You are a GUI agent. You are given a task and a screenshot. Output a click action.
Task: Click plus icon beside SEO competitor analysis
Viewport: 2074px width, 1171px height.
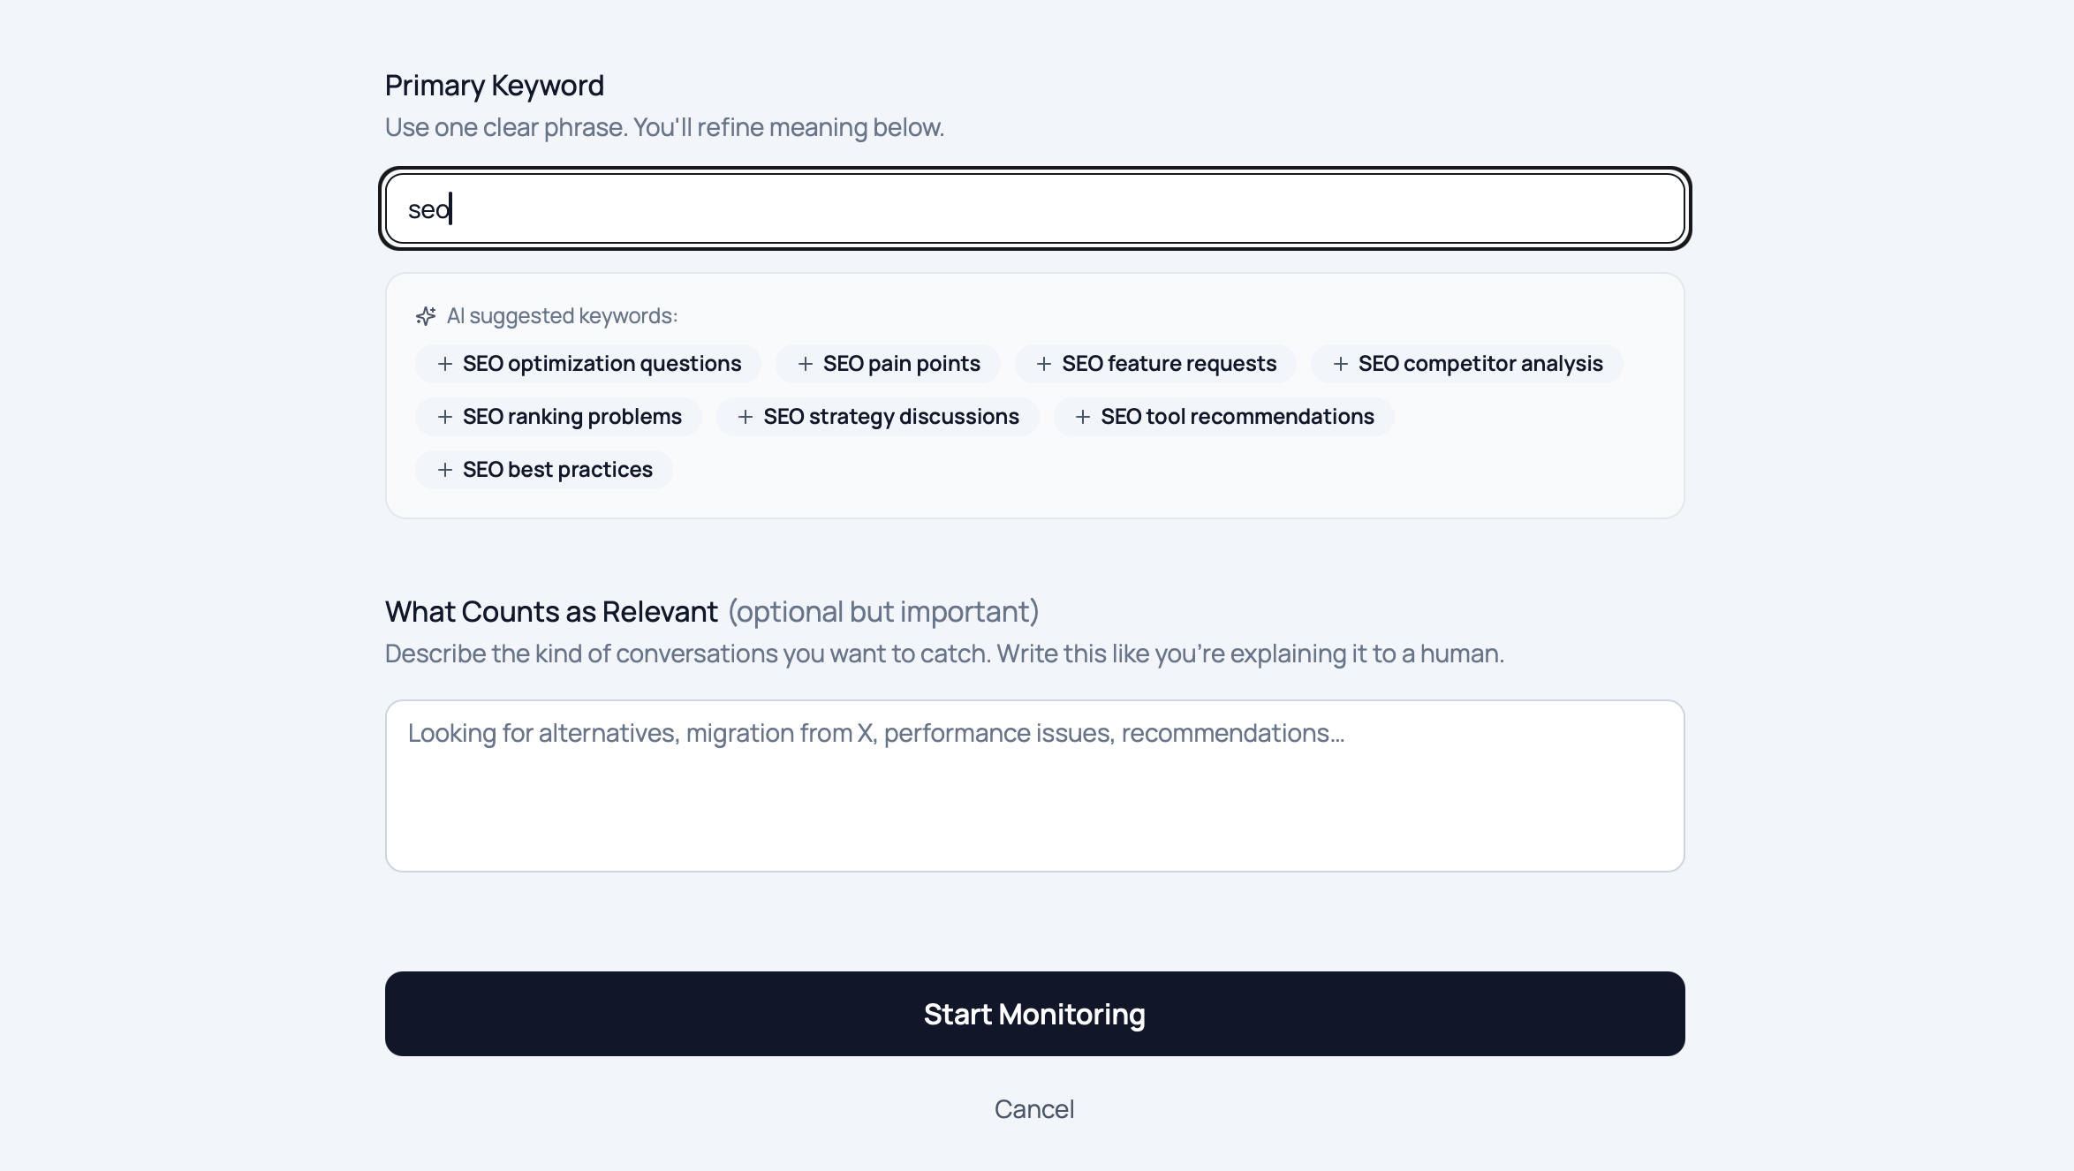[x=1341, y=364]
